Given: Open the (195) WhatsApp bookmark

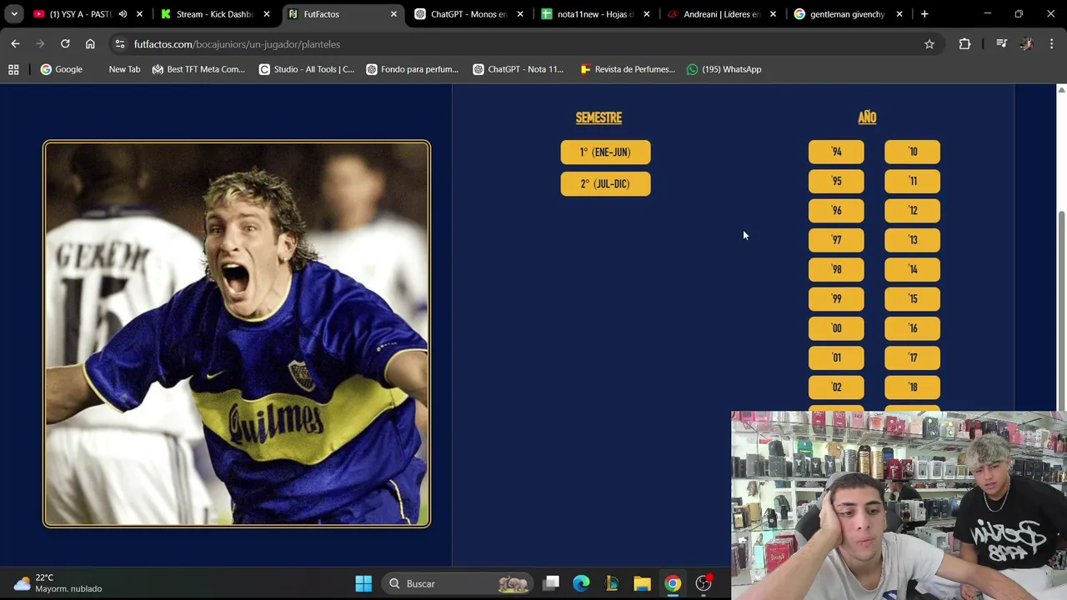Looking at the screenshot, I should (x=724, y=69).
